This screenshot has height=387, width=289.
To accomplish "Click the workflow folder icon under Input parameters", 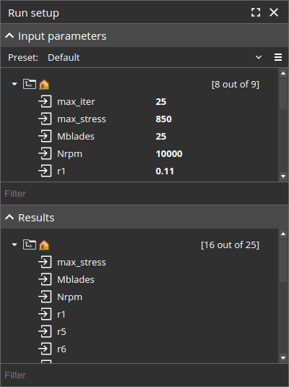I will point(30,84).
